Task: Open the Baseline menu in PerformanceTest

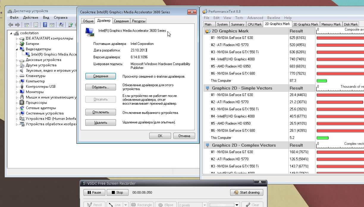Action: click(274, 18)
